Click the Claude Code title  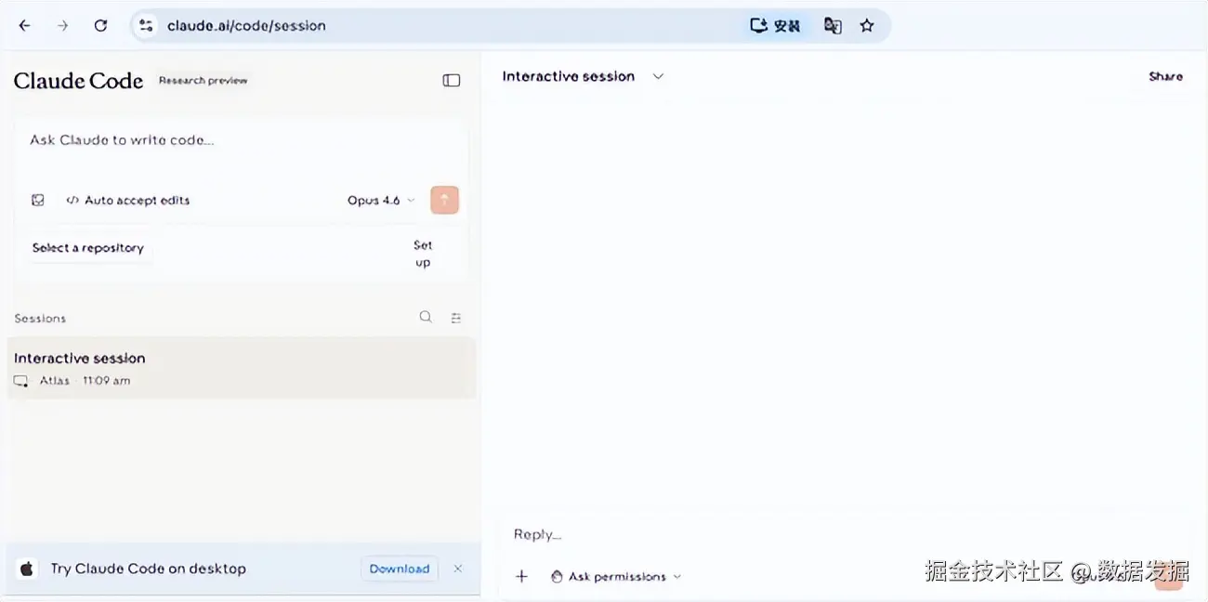coord(78,81)
